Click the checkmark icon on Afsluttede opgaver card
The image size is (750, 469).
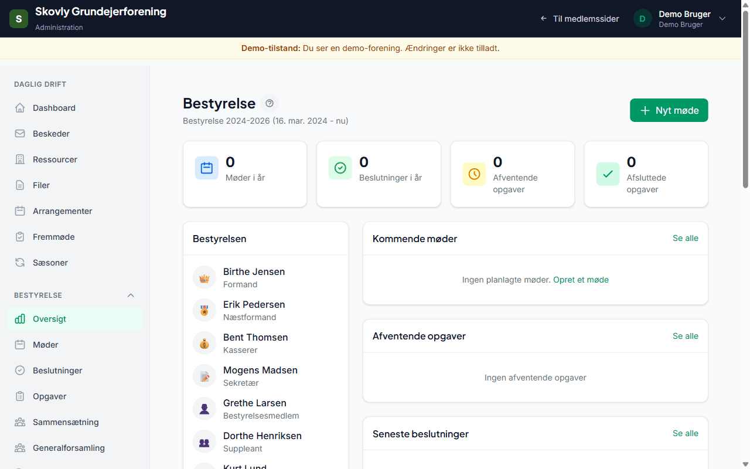click(608, 174)
